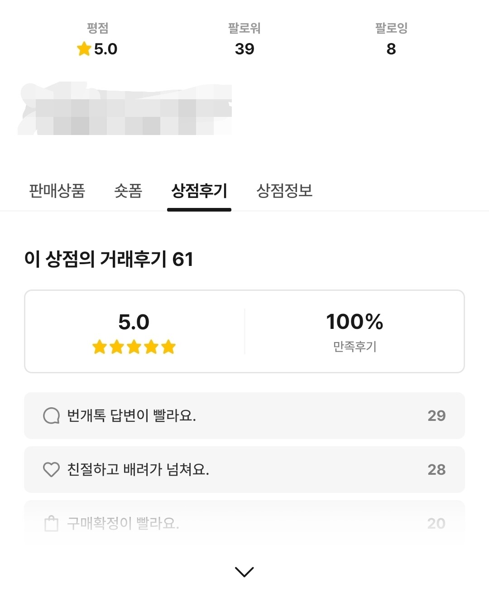Tap the heart icon for kindness review
This screenshot has height=603, width=489.
tap(51, 469)
